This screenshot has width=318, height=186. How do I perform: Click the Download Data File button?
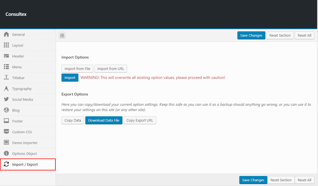coord(104,120)
